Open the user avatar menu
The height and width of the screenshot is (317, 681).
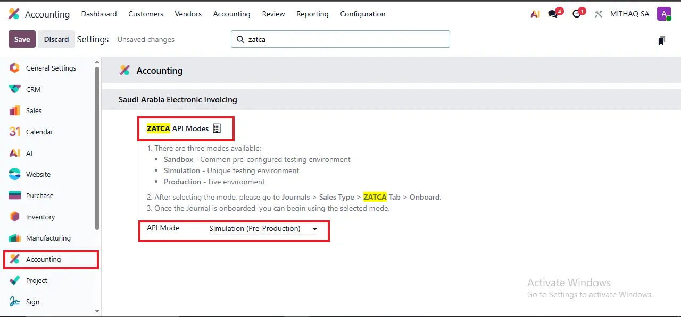pyautogui.click(x=663, y=14)
